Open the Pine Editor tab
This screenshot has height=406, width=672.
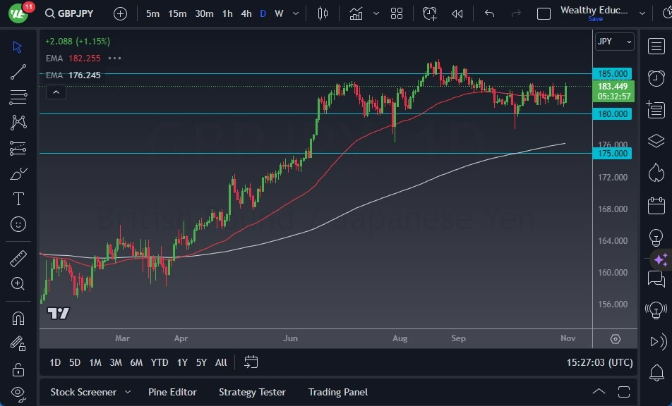172,392
